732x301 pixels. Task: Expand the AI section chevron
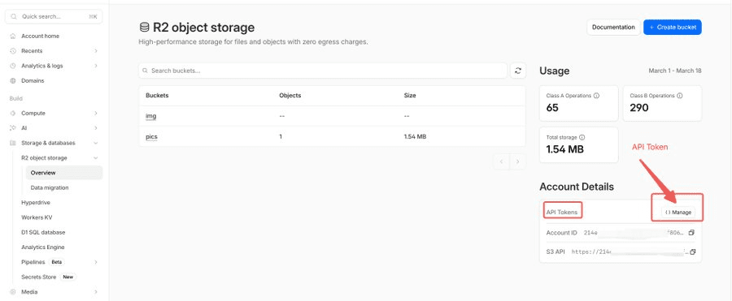click(x=96, y=127)
